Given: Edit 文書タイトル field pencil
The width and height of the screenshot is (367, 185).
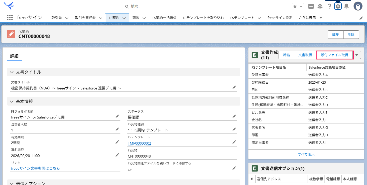Looking at the screenshot, I should (234, 87).
